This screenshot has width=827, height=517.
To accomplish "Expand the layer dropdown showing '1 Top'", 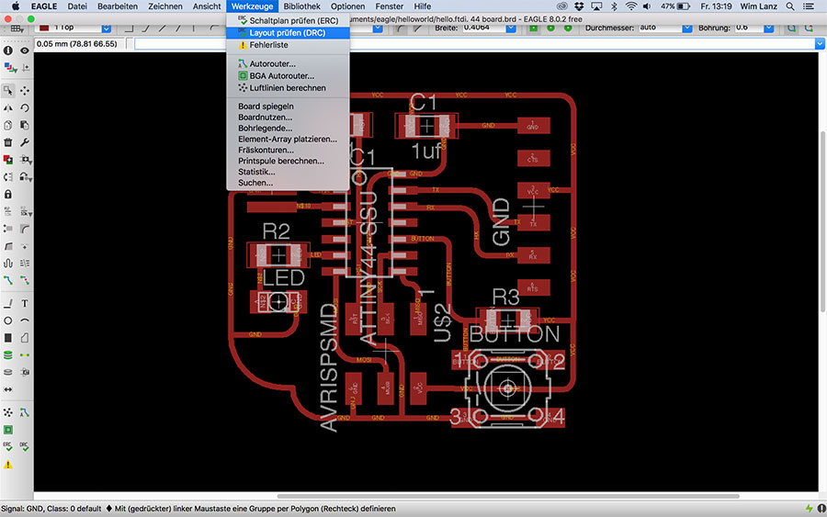I will coord(106,28).
